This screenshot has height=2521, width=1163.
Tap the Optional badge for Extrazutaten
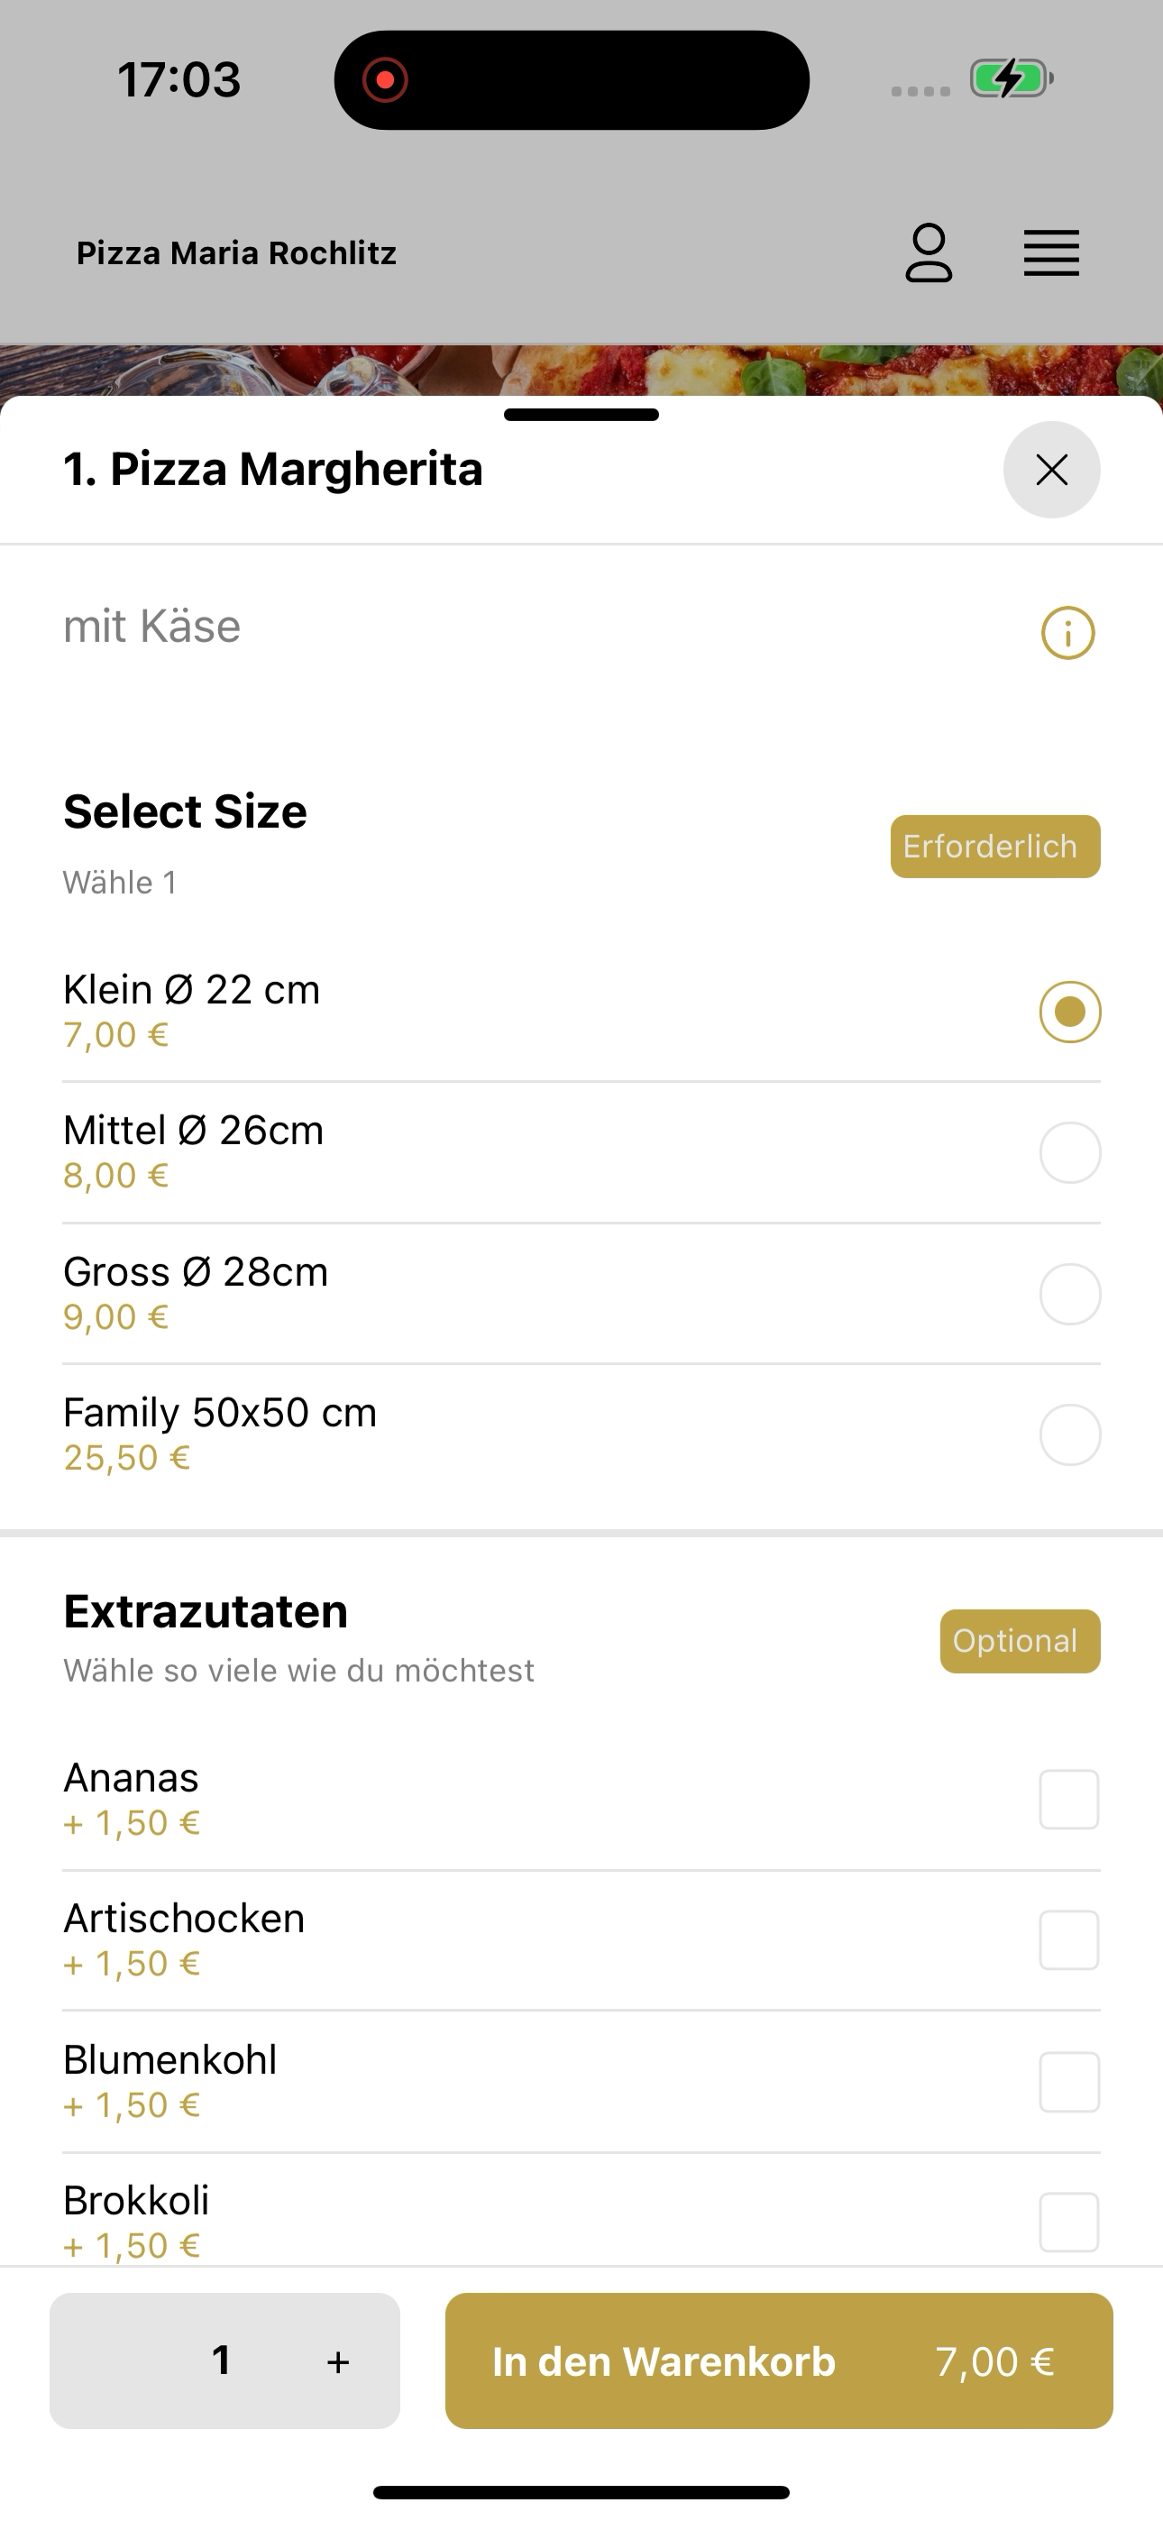[x=1019, y=1641]
